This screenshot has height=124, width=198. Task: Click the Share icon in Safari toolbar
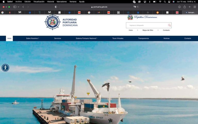point(185,7)
